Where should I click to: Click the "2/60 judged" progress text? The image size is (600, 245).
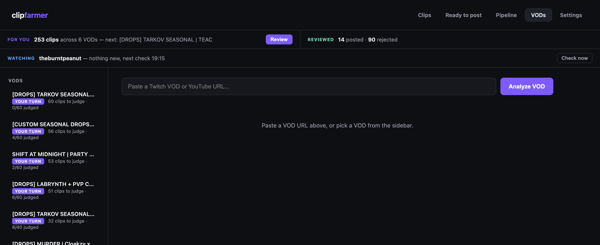[x=25, y=167]
